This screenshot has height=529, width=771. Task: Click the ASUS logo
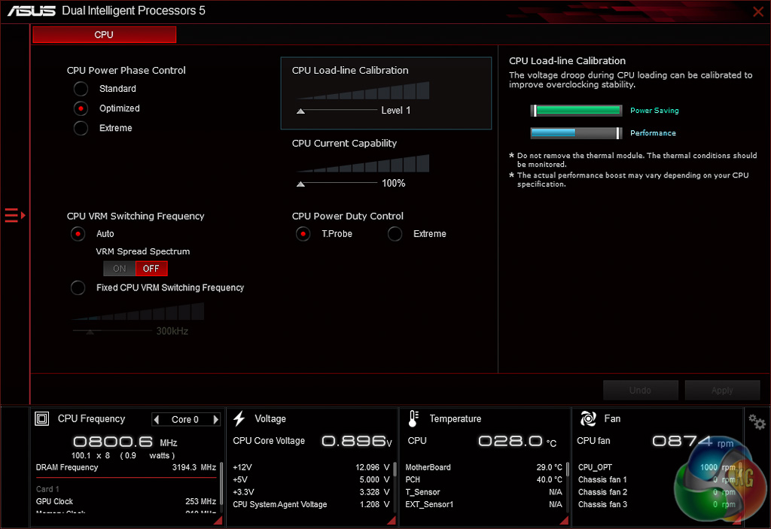pyautogui.click(x=32, y=11)
